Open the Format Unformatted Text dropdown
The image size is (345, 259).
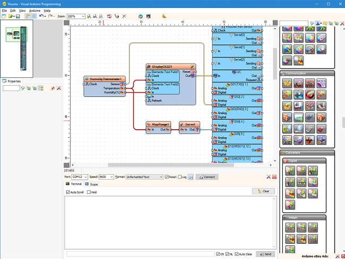(161, 177)
